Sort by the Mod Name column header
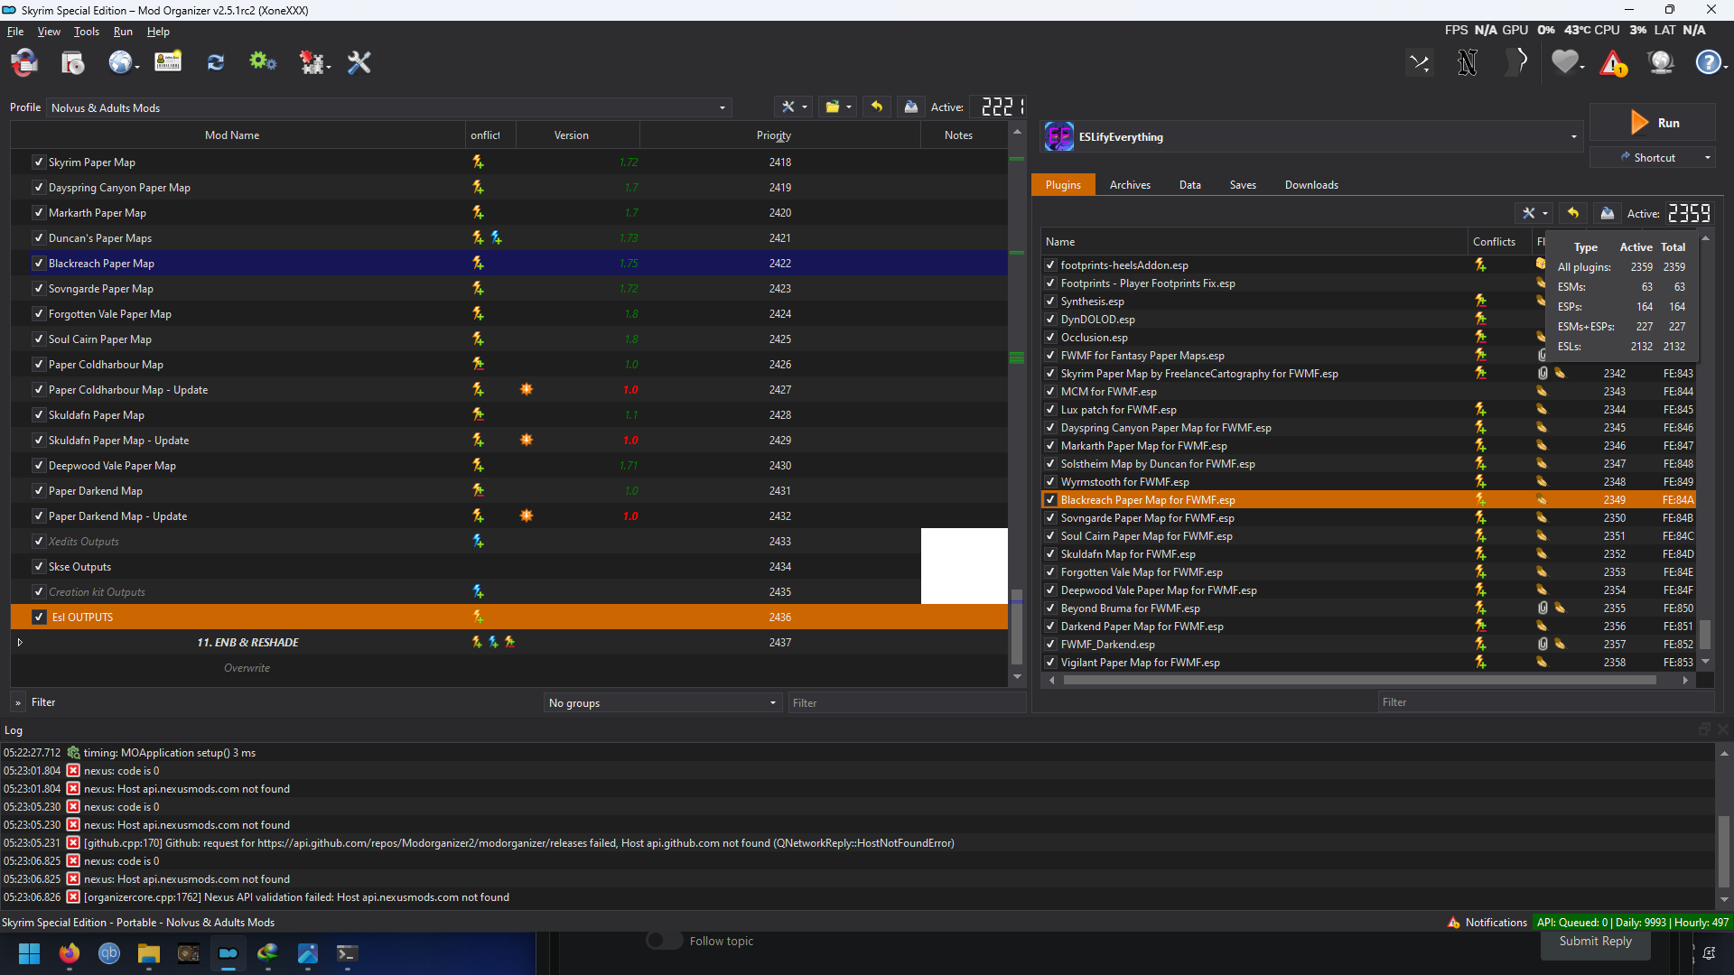This screenshot has width=1734, height=975. click(x=238, y=135)
